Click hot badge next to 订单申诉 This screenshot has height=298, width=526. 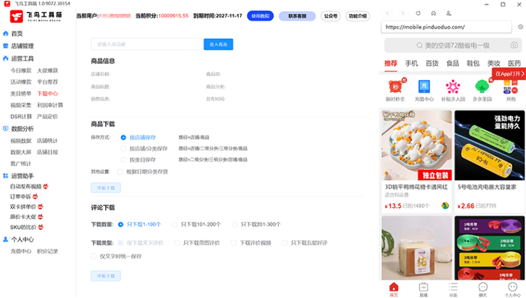click(35, 196)
